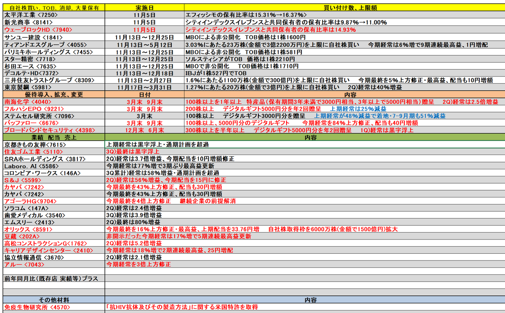The height and width of the screenshot is (313, 505).
Task: Click the 高松コンストラクションG <1762> cell
Action: (53, 243)
